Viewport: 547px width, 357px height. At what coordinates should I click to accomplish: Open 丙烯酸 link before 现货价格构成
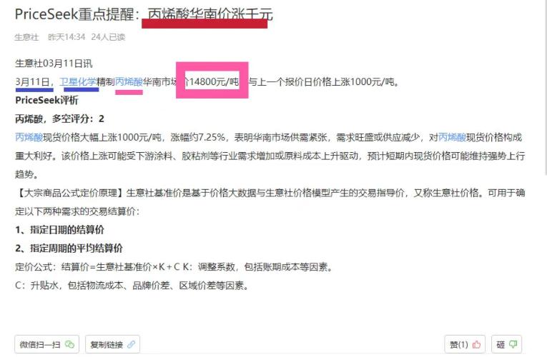(452, 137)
